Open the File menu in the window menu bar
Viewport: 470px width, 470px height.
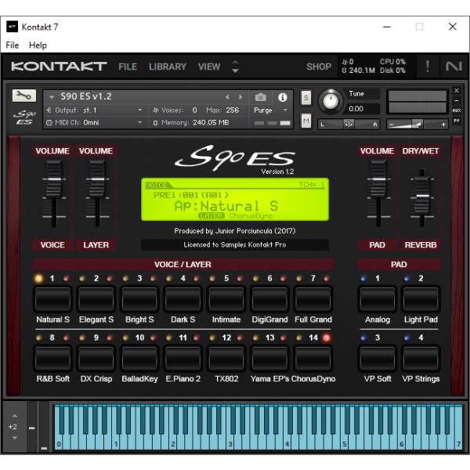[x=13, y=45]
